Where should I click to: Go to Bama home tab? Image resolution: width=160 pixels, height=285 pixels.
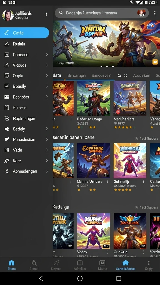pyautogui.click(x=12, y=265)
